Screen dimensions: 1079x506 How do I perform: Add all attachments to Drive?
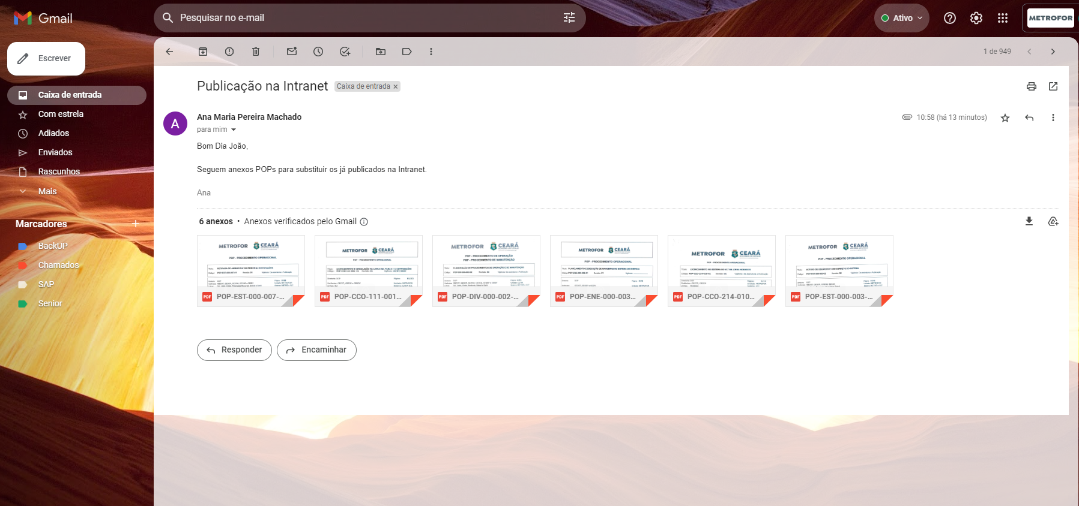coord(1053,221)
